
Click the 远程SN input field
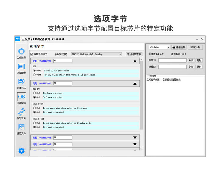coord(172,67)
